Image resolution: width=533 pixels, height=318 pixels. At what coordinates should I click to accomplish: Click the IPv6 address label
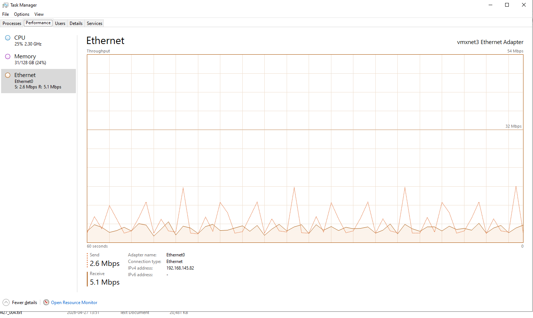[140, 275]
